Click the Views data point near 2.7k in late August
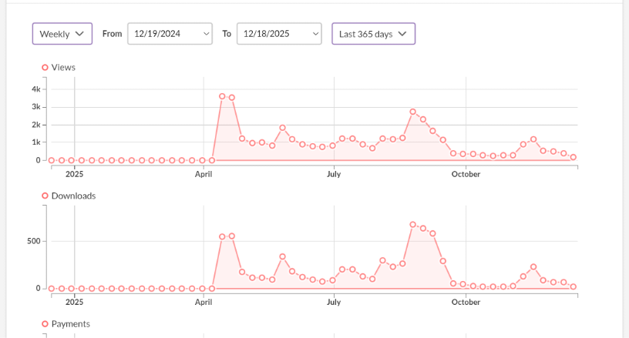629x338 pixels. [x=413, y=112]
